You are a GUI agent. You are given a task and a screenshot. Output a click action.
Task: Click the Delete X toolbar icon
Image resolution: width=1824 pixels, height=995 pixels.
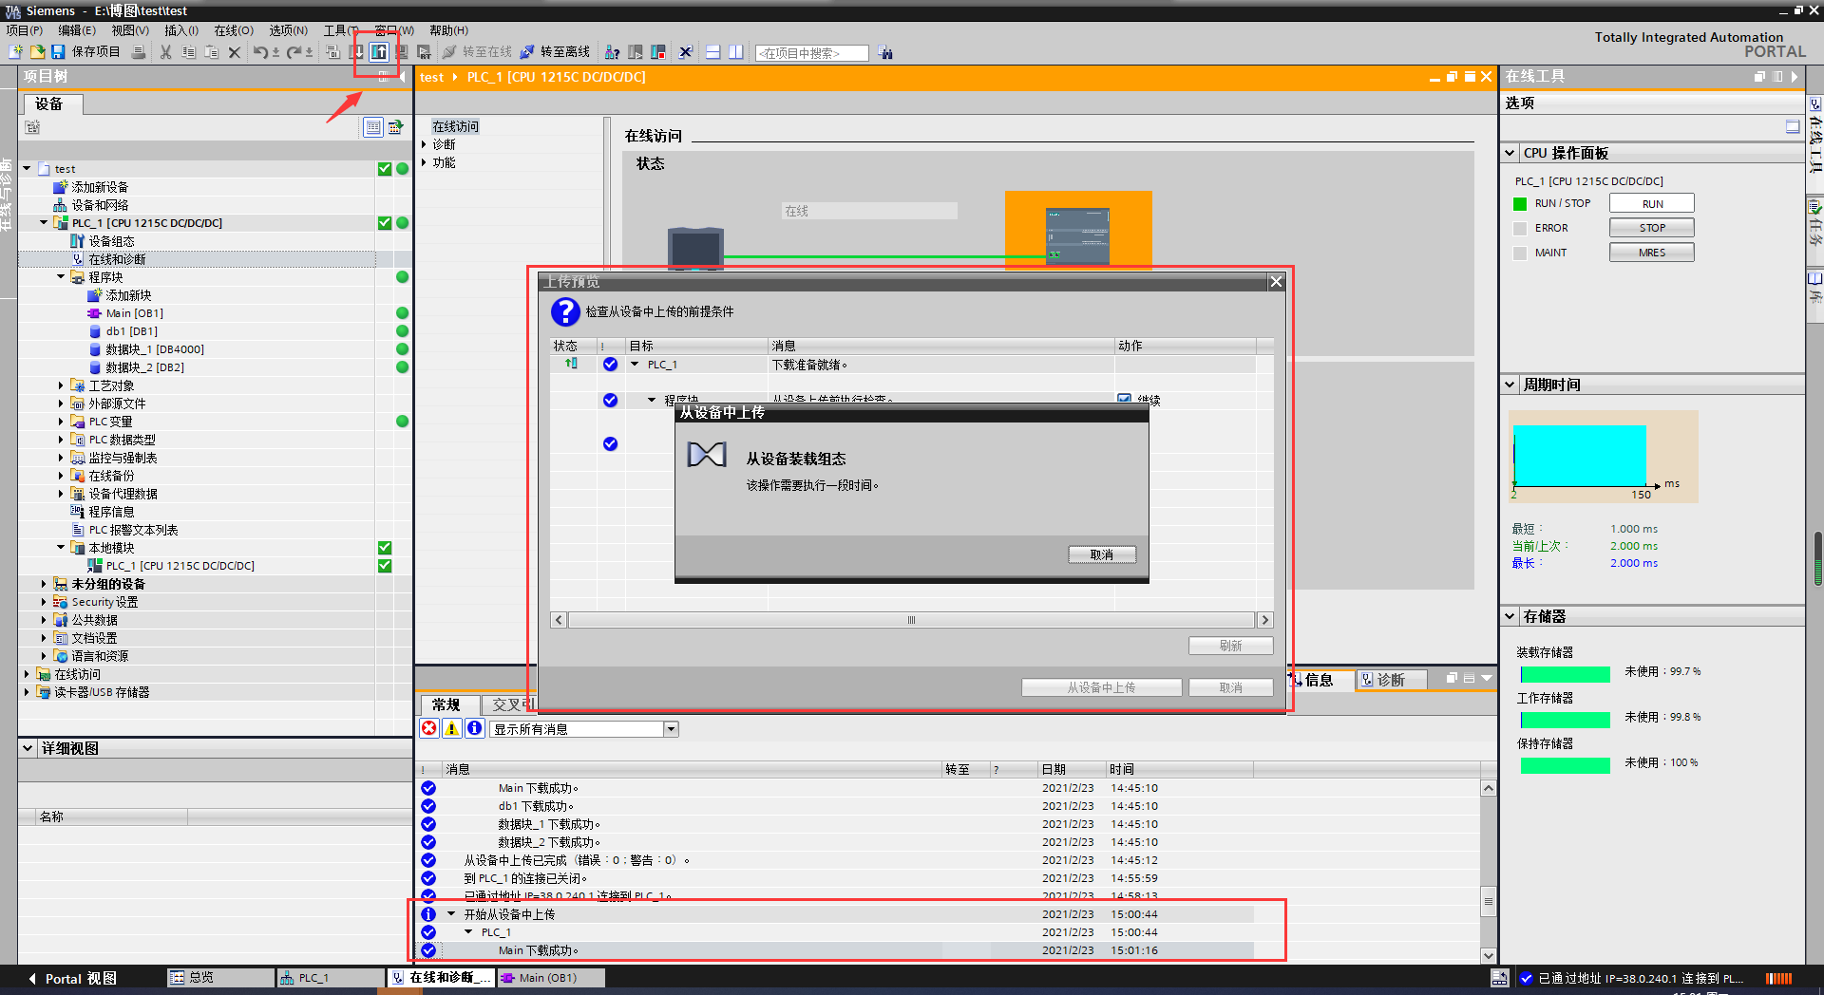click(x=235, y=52)
